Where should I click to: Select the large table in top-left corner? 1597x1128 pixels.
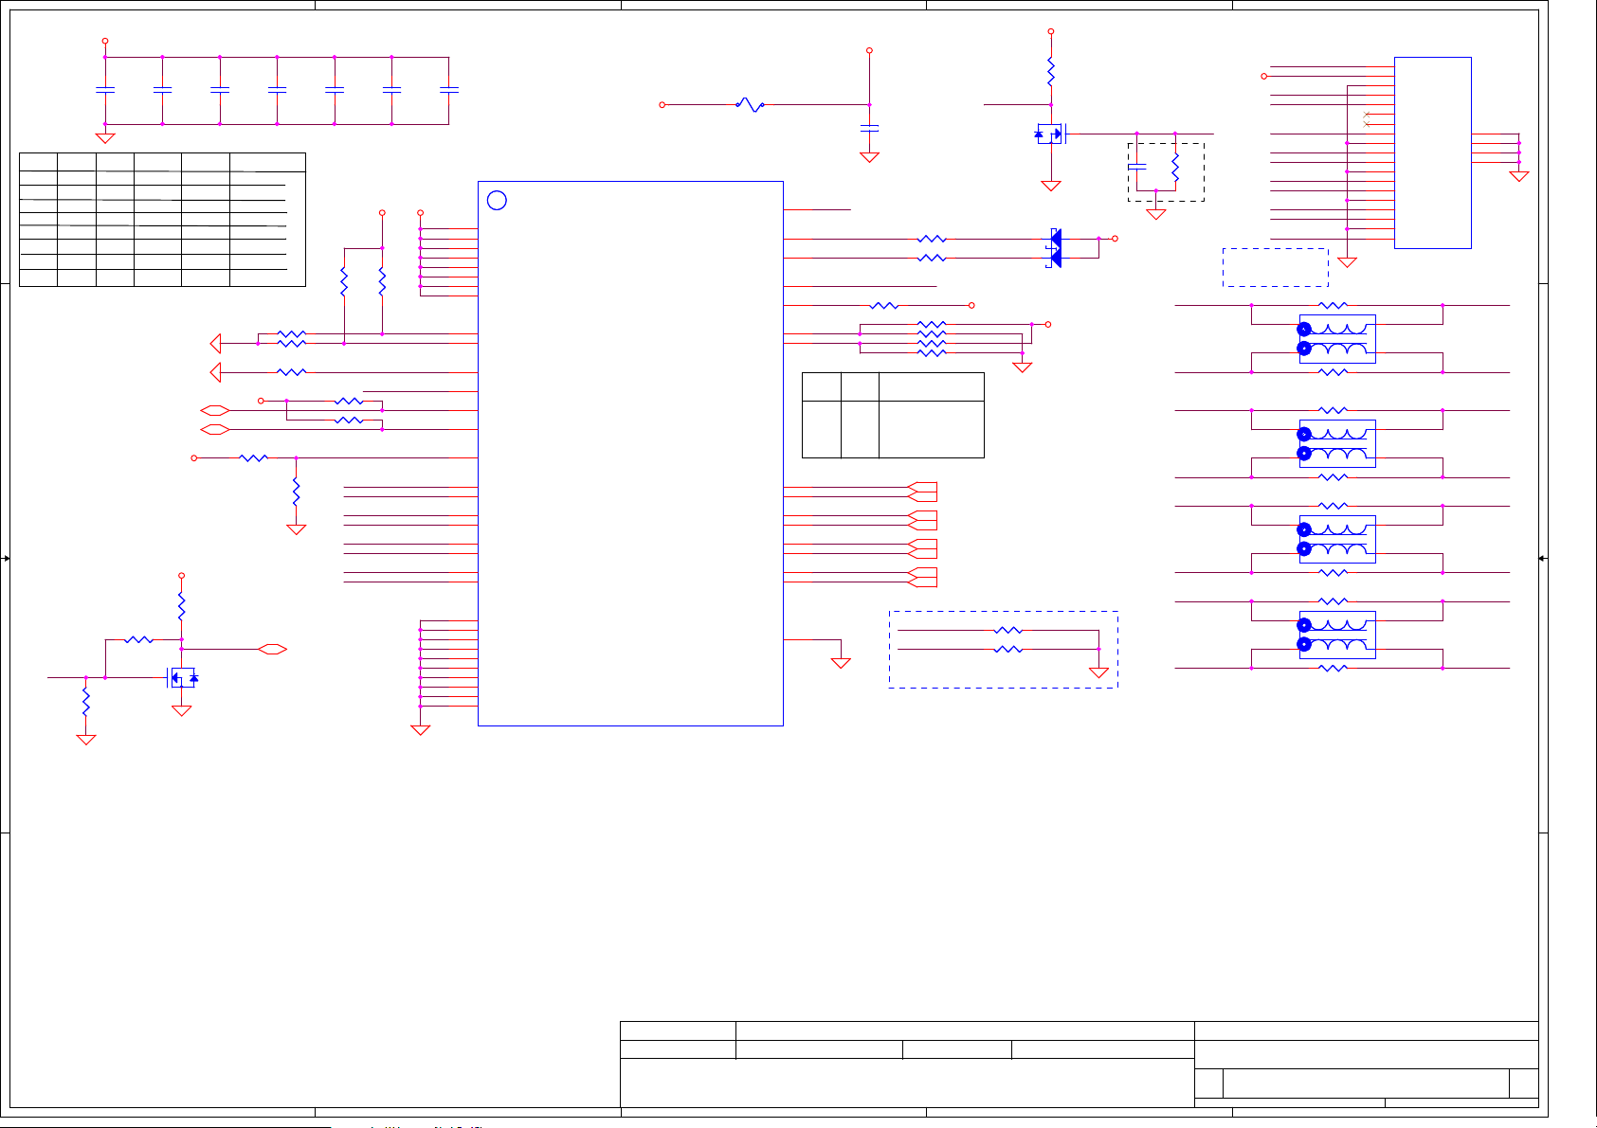click(x=162, y=219)
